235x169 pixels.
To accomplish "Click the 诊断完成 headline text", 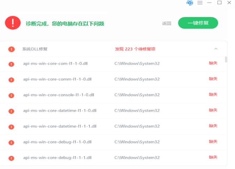I will [x=65, y=24].
